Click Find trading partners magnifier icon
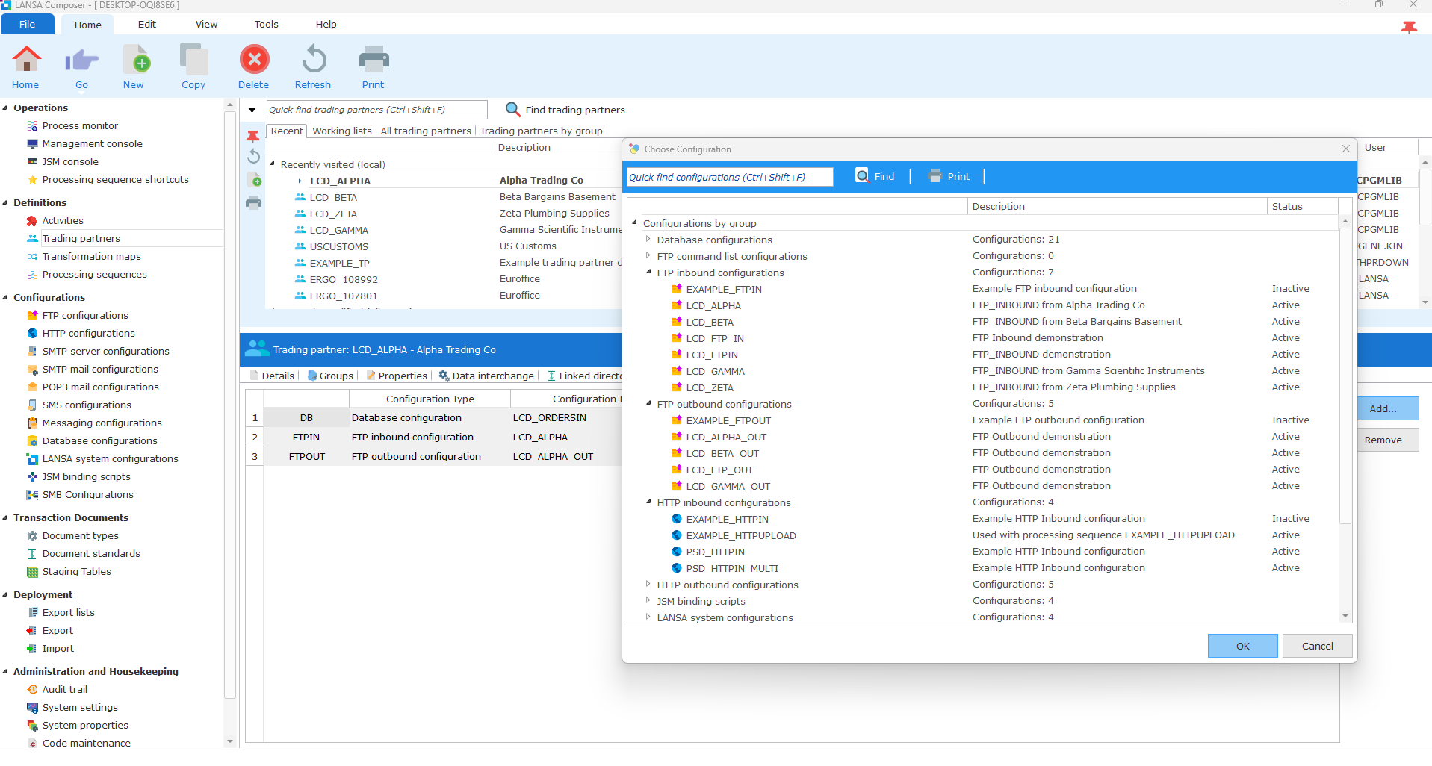The width and height of the screenshot is (1432, 766). (512, 110)
